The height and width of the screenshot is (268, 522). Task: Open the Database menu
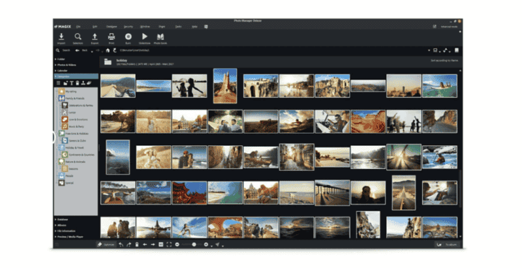[x=112, y=27]
